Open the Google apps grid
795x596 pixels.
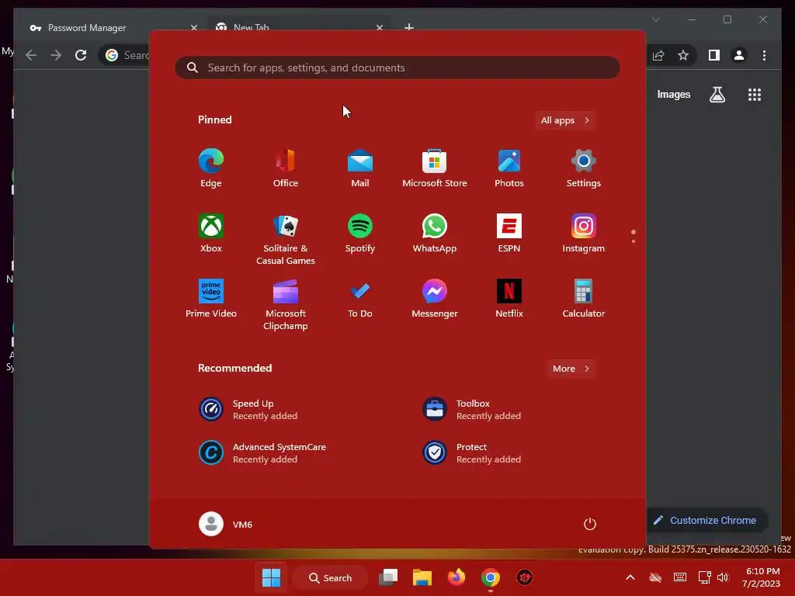point(755,95)
